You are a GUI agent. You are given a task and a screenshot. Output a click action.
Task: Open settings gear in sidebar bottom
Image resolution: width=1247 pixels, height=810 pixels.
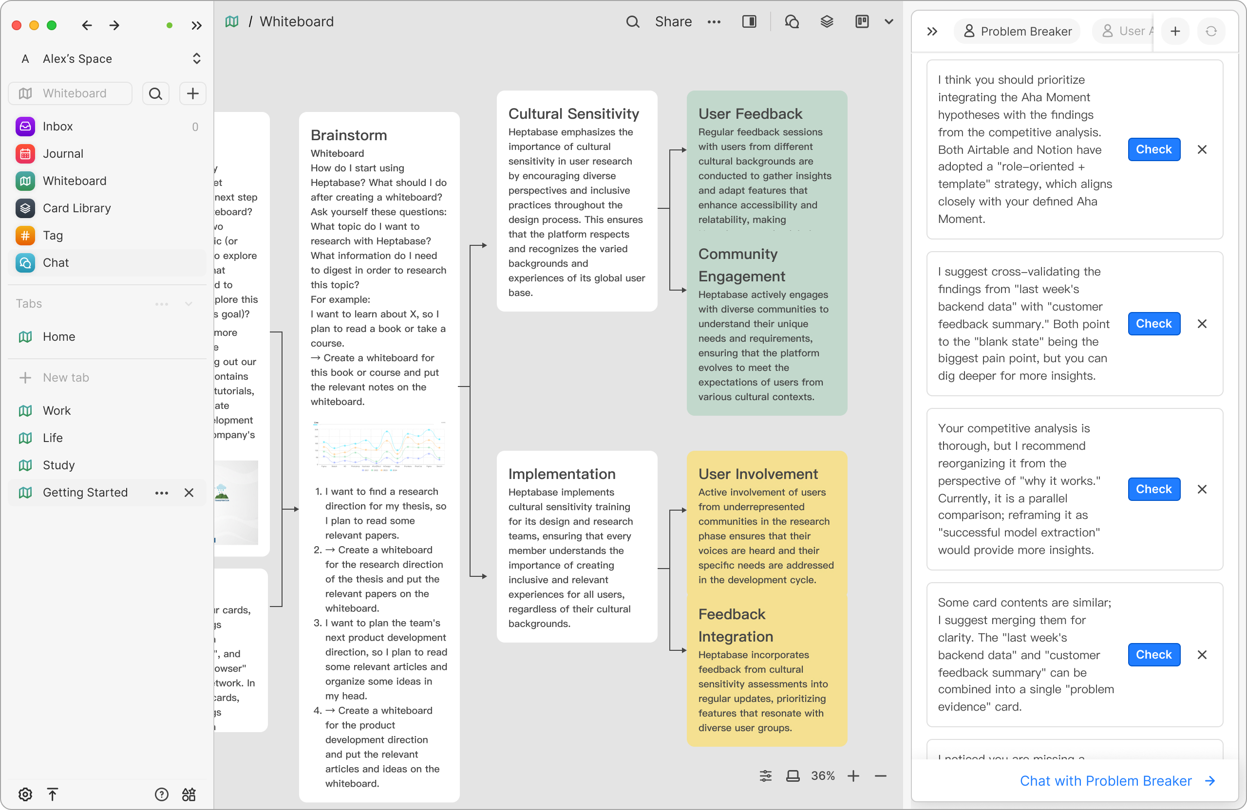click(25, 794)
